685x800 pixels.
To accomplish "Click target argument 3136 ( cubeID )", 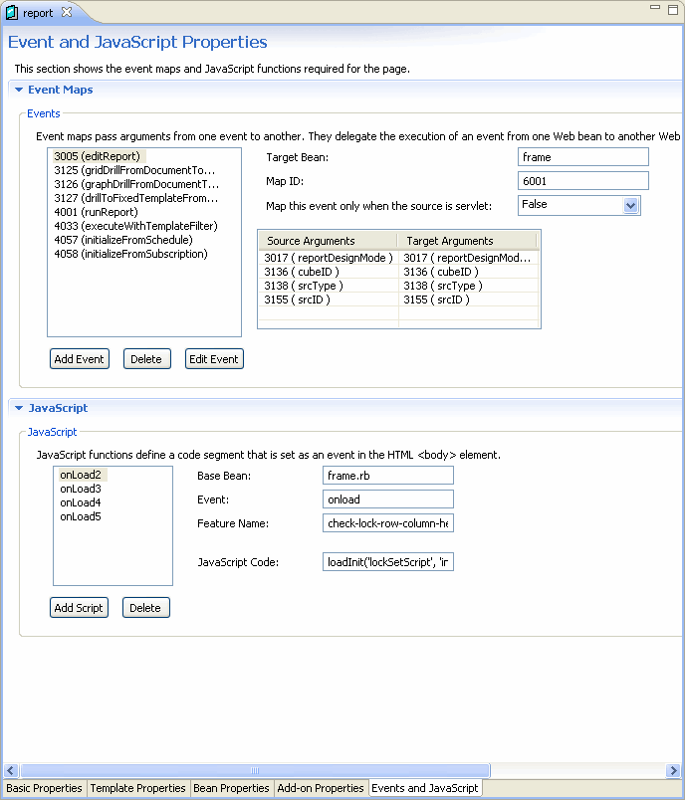I will [468, 272].
